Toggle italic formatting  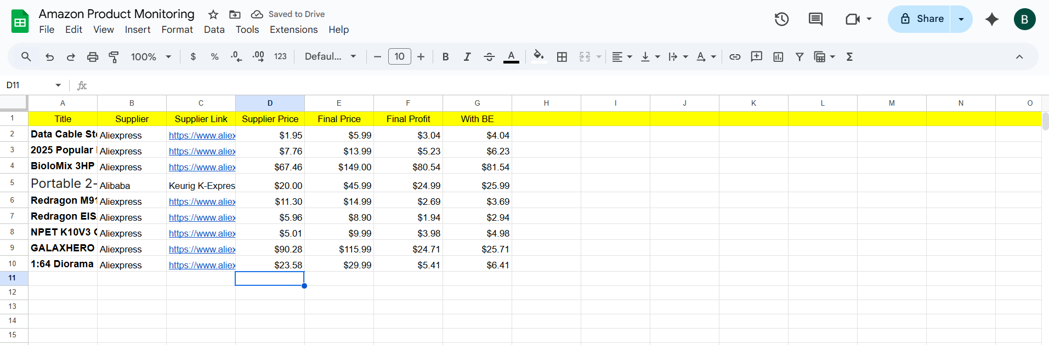(467, 57)
